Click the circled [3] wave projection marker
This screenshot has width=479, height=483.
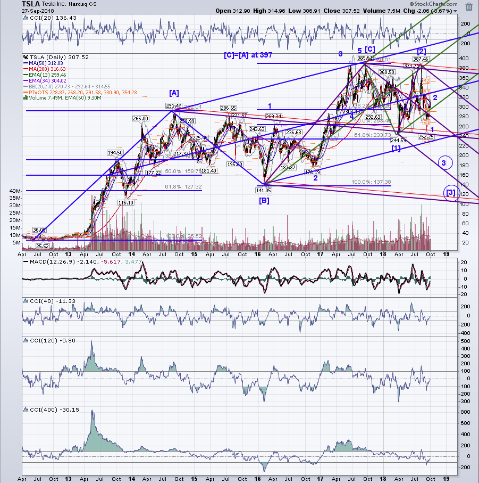(x=451, y=193)
